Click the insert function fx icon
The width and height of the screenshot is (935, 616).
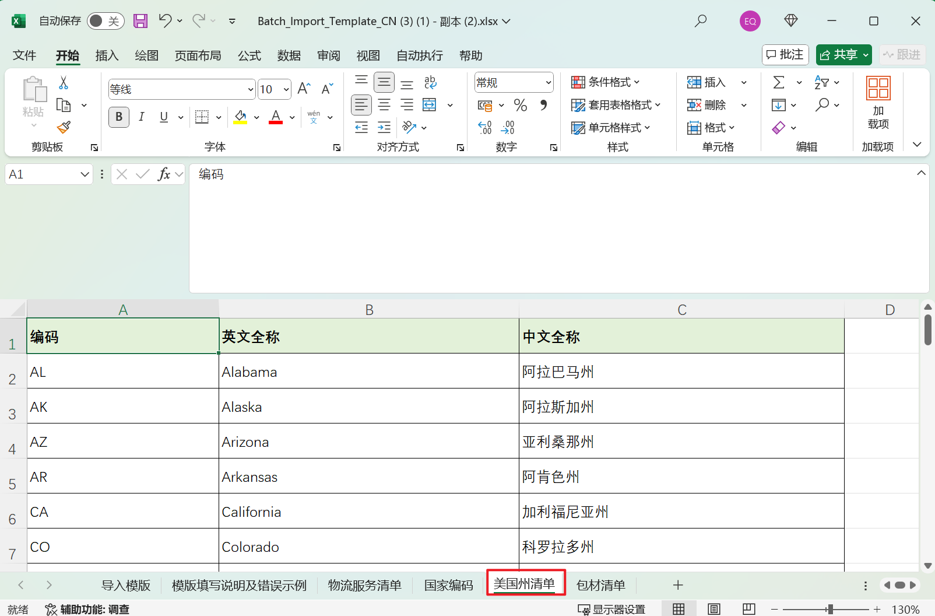[164, 174]
